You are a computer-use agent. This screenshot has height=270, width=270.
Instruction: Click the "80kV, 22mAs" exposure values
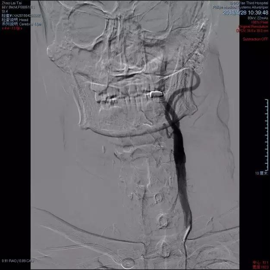point(258,18)
